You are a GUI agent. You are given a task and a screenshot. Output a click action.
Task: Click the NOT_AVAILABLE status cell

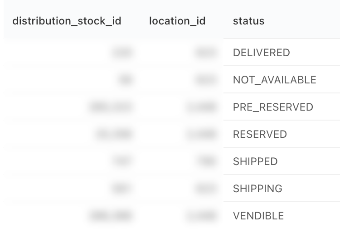tap(275, 80)
